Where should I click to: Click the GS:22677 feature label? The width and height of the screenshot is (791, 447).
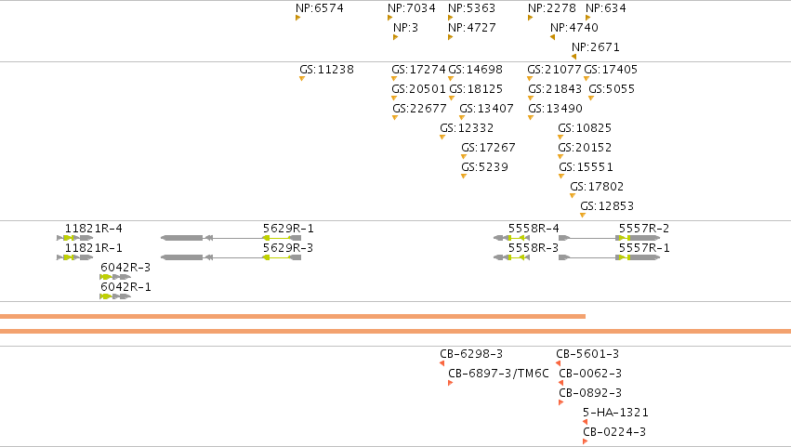419,109
